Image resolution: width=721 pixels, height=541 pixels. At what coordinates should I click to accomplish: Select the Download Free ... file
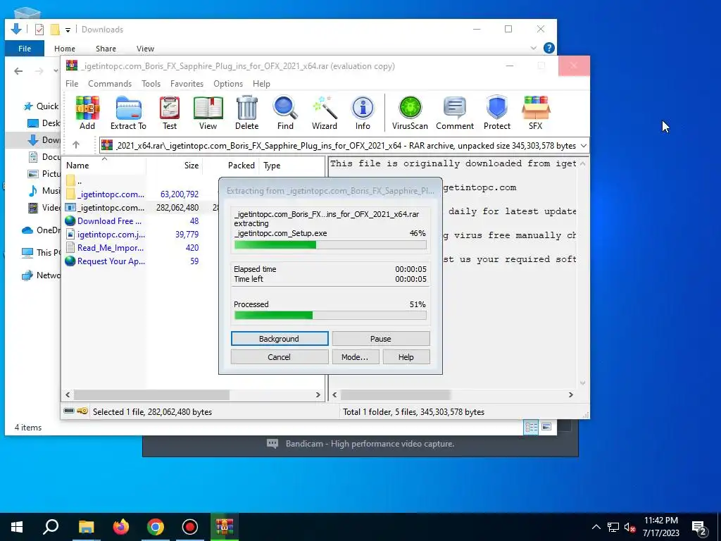[x=109, y=220]
